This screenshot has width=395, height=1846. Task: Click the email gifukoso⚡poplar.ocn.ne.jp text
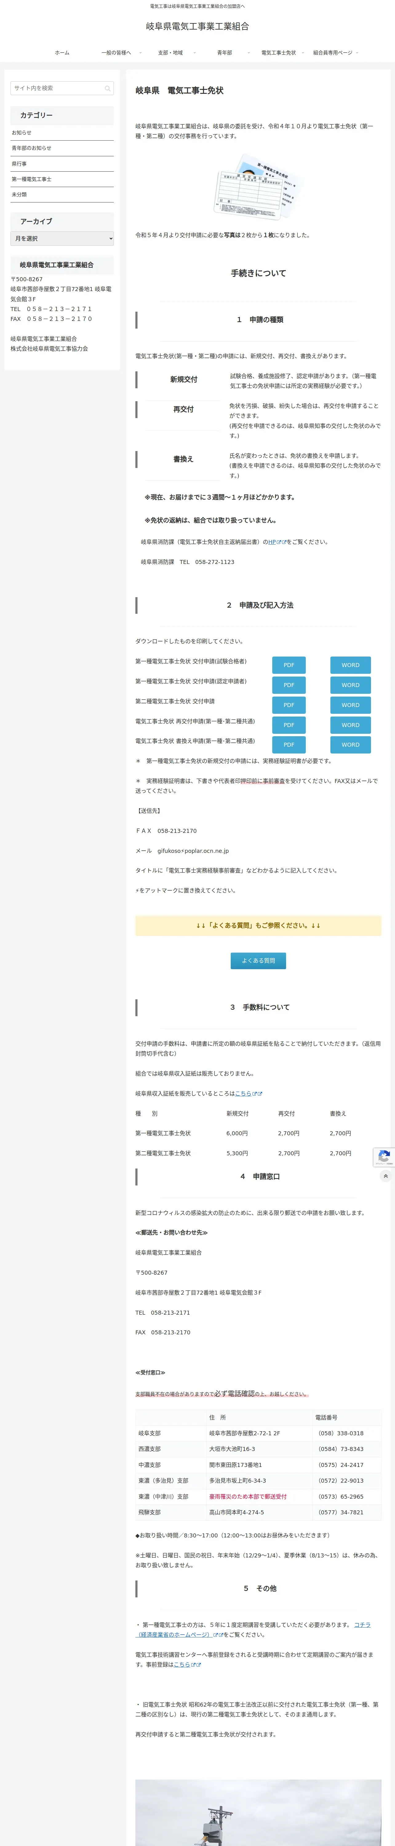(194, 851)
